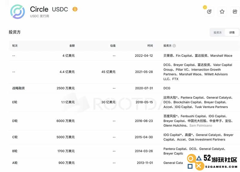Click the E轮 round label
Viewport: 240px width, 172px height.
15,102
